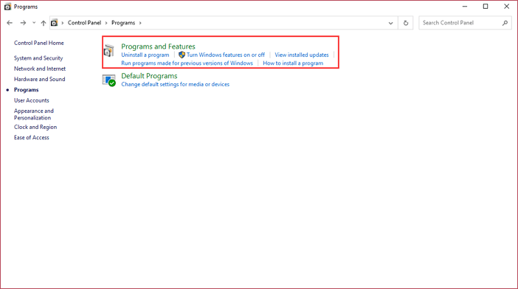The width and height of the screenshot is (518, 289).
Task: Click the shield icon beside Windows features
Action: 182,55
